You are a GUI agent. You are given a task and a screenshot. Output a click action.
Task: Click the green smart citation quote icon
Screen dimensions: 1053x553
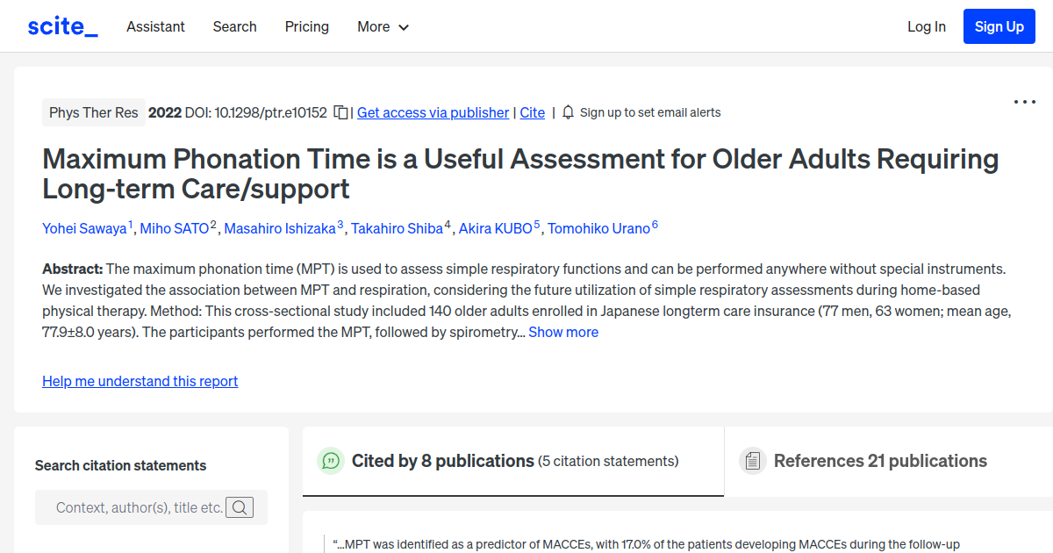point(330,460)
